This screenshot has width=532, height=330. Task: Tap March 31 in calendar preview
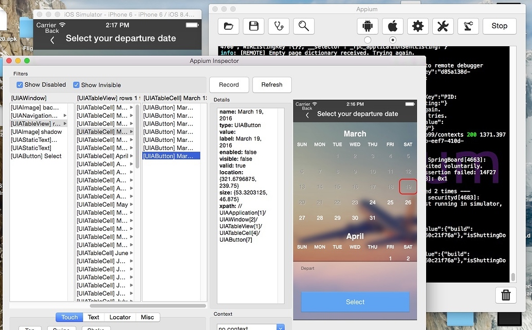pos(373,218)
